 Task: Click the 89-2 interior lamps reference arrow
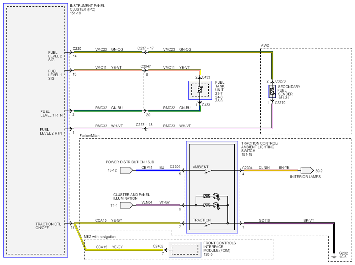(x=307, y=170)
